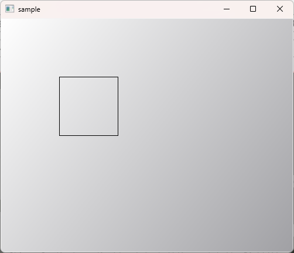Click the left edge of the square outline
The width and height of the screenshot is (294, 253).
coord(60,106)
